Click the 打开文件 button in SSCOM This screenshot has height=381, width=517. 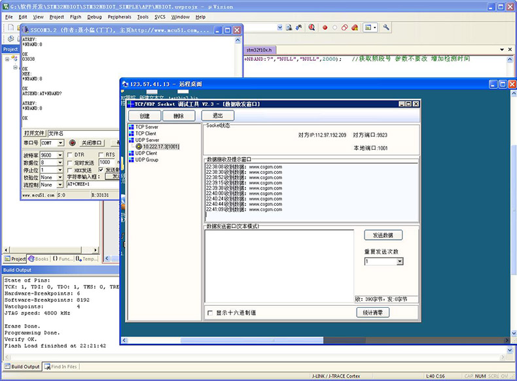(34, 133)
